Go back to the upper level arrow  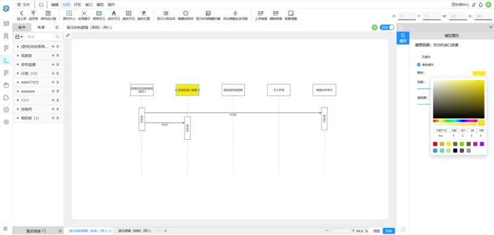point(21,13)
